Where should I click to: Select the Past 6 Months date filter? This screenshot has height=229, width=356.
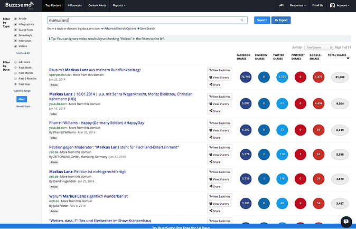tap(15, 79)
